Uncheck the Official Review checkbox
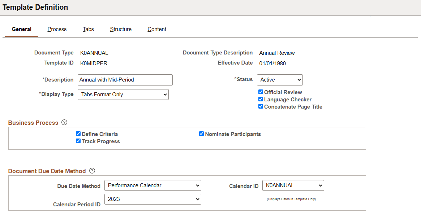The image size is (421, 215). pyautogui.click(x=261, y=92)
